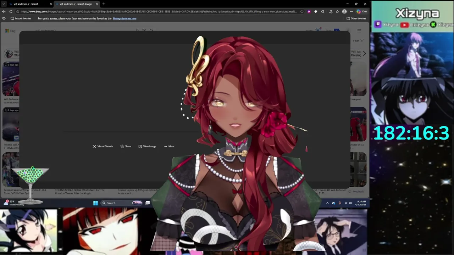Screen dimensions: 454x255
Task: Open the Manage favorites now link
Action: (x=124, y=18)
